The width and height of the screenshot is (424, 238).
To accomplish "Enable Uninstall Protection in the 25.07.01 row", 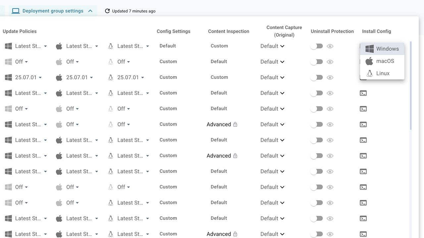I will (317, 78).
